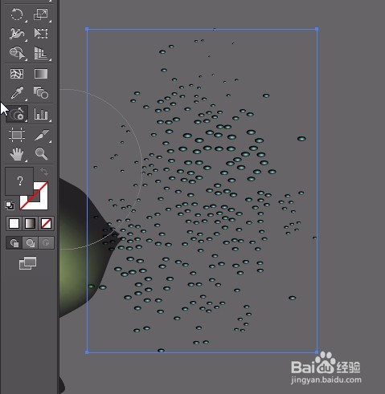385x394 pixels.
Task: Select the Width tool
Action: [17, 34]
